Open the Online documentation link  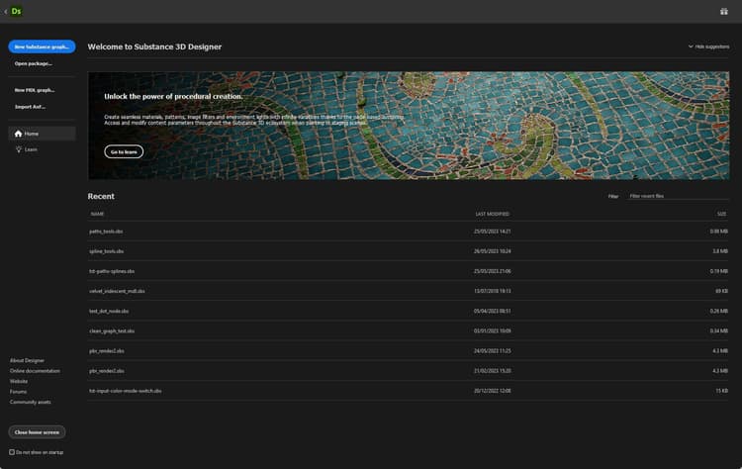[x=35, y=371]
